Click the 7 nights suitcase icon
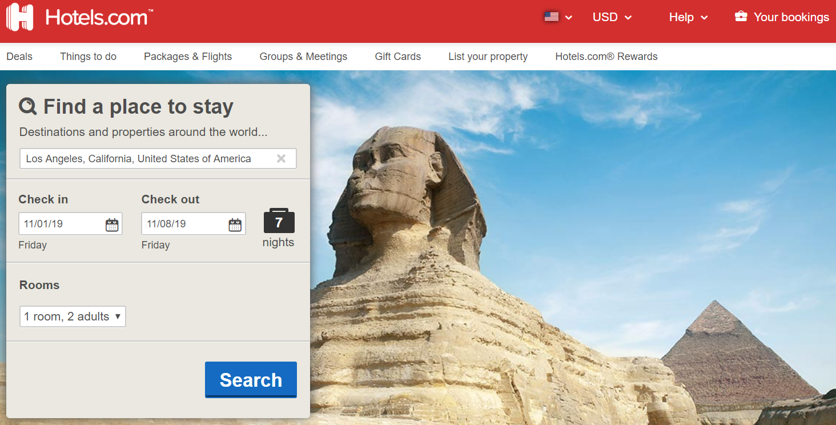Viewport: 836px width, 425px height. 279,221
